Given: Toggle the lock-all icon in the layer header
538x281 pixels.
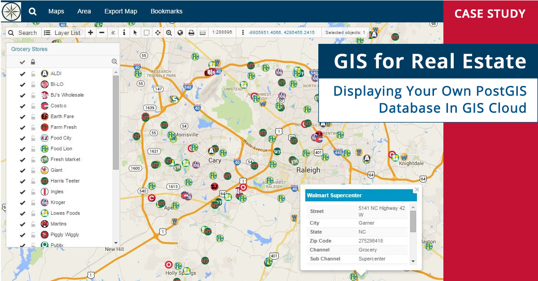Looking at the screenshot, I should point(33,62).
